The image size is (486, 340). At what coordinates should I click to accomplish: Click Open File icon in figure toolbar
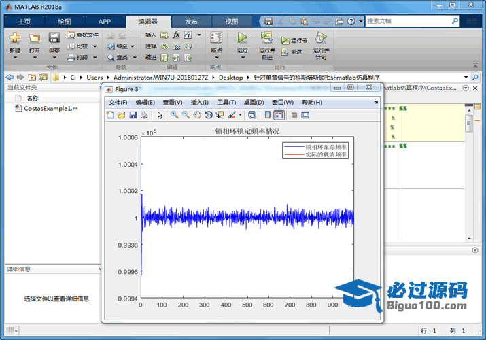(x=122, y=115)
